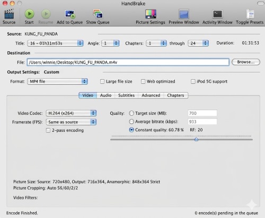
Task: Select the Target size (MB) radio button
Action: coord(131,113)
